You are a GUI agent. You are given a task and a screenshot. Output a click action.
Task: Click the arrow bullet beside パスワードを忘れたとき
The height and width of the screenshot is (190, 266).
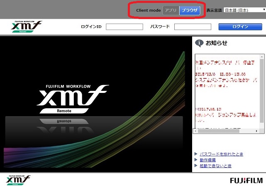(196, 154)
